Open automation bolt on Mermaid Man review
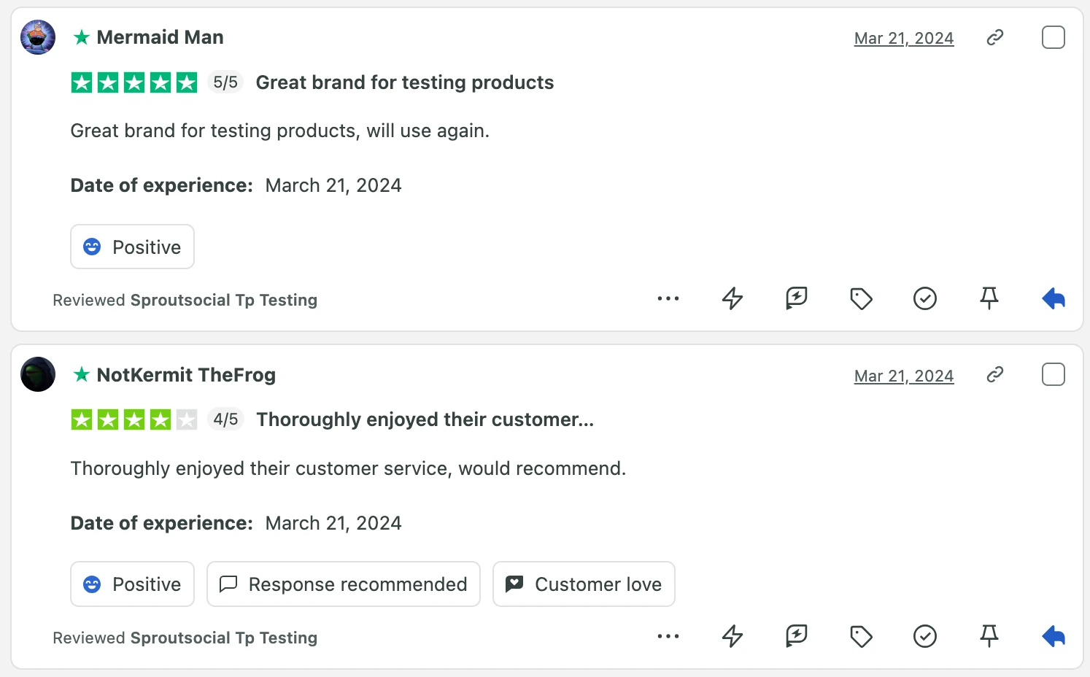 [733, 298]
